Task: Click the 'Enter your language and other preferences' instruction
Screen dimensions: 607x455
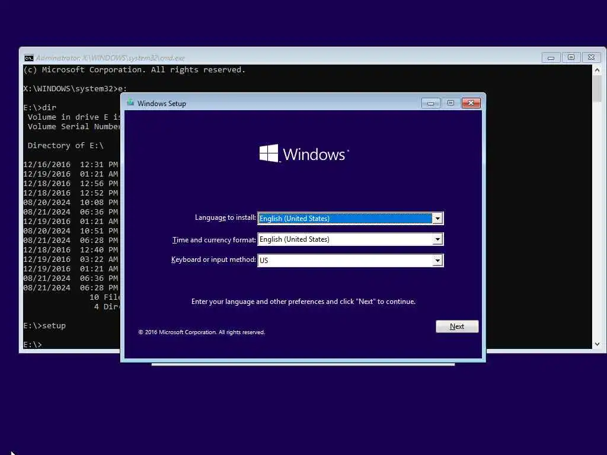Action: pos(303,302)
